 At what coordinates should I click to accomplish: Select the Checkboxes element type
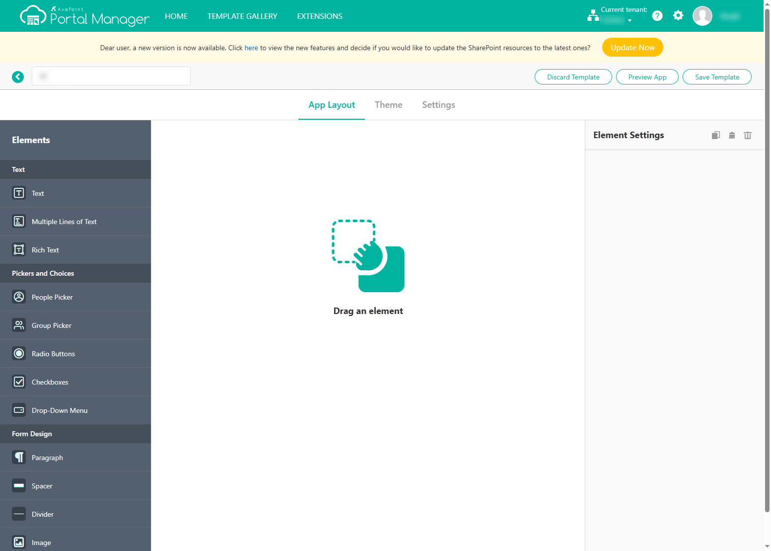[x=50, y=382]
